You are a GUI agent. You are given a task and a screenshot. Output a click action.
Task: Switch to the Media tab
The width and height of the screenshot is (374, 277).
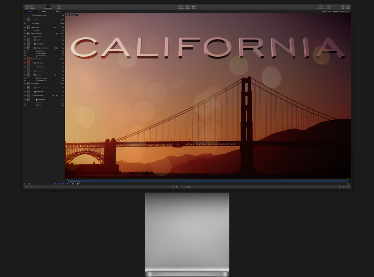44,11
